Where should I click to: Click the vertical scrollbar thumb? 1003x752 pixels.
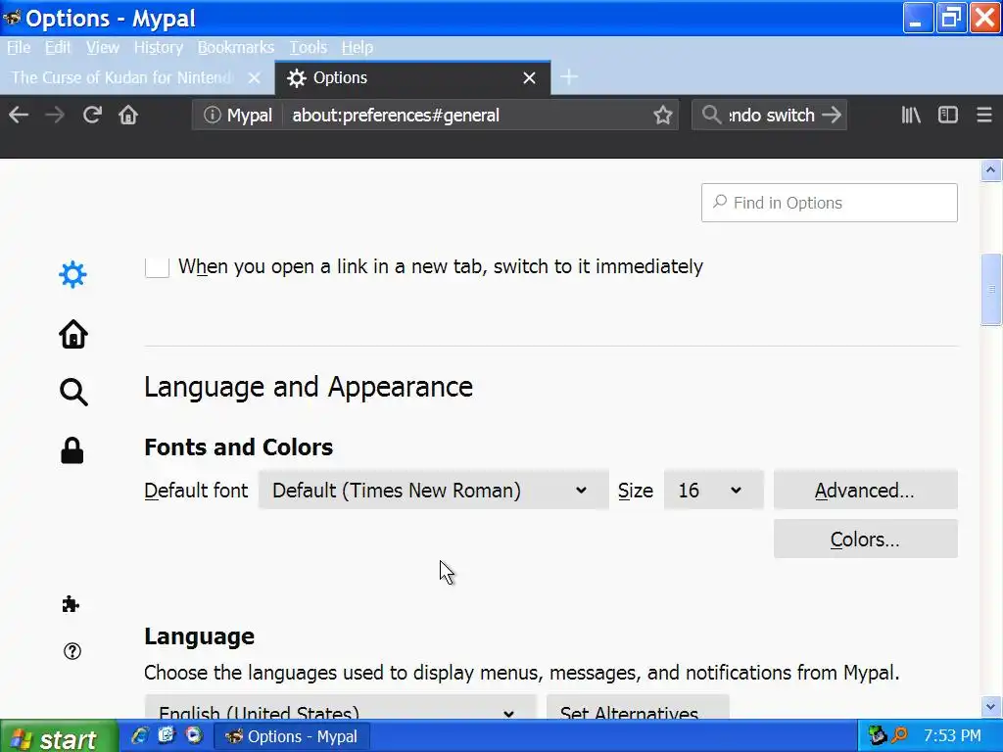pyautogui.click(x=990, y=290)
